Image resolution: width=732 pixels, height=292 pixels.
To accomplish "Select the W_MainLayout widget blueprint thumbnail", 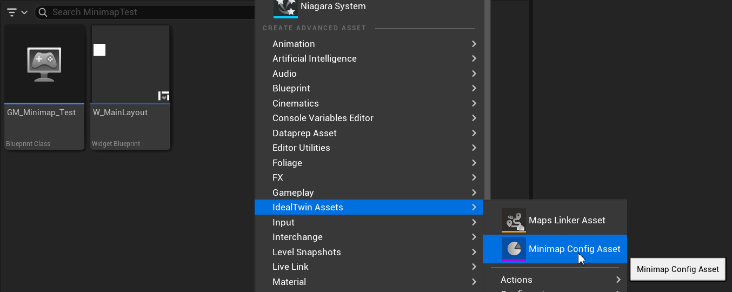I will click(130, 64).
